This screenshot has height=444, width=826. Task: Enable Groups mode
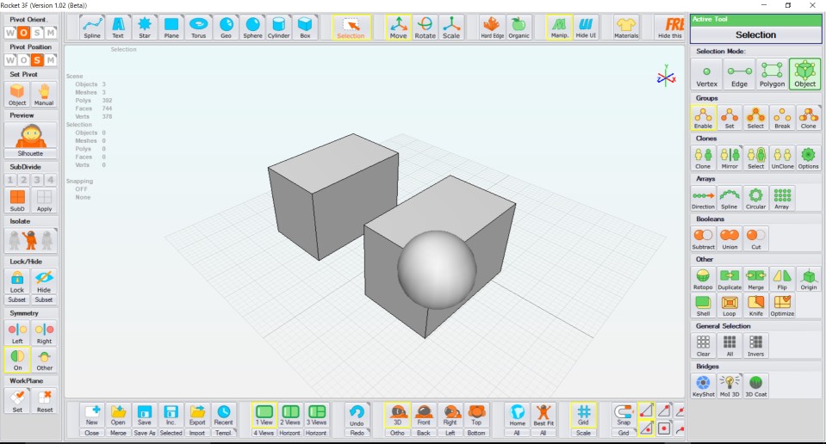(x=703, y=118)
